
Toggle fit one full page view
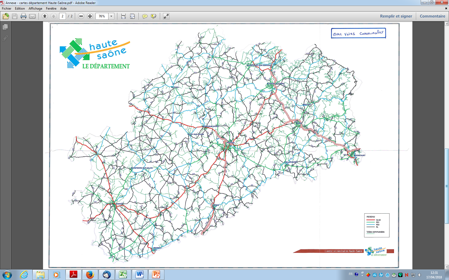(132, 16)
